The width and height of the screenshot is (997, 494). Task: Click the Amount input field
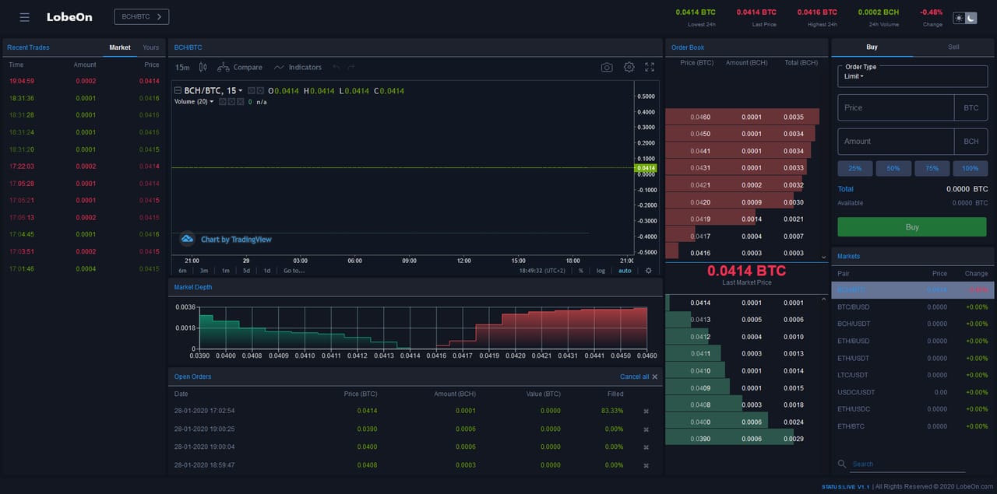pyautogui.click(x=895, y=141)
